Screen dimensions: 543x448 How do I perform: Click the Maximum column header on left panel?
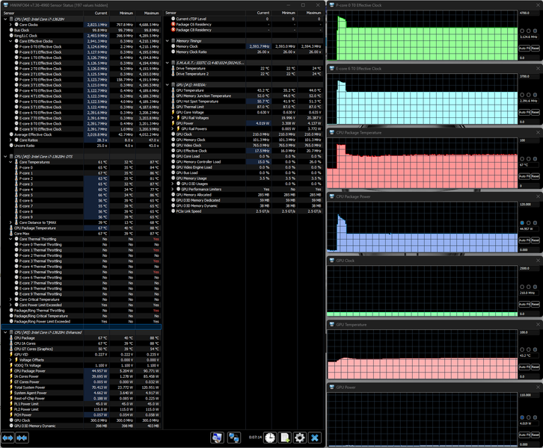coord(151,13)
